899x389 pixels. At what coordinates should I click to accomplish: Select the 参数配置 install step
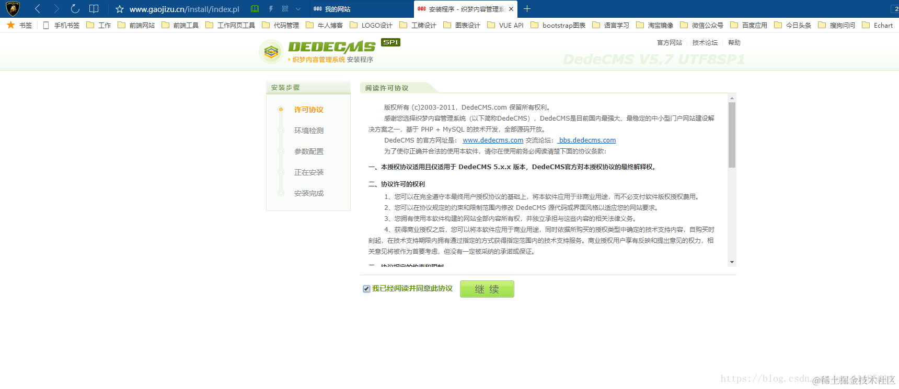pos(309,151)
